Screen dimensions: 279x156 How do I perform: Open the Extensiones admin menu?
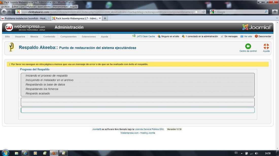(89, 37)
